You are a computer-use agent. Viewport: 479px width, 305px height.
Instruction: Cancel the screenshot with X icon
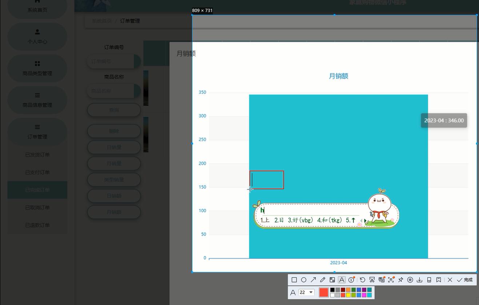pyautogui.click(x=450, y=280)
